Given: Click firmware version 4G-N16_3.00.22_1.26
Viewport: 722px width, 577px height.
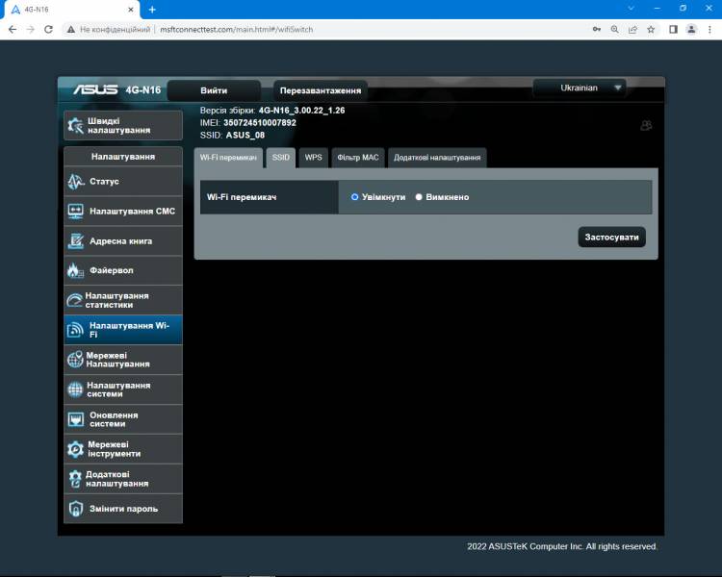Looking at the screenshot, I should (x=301, y=111).
